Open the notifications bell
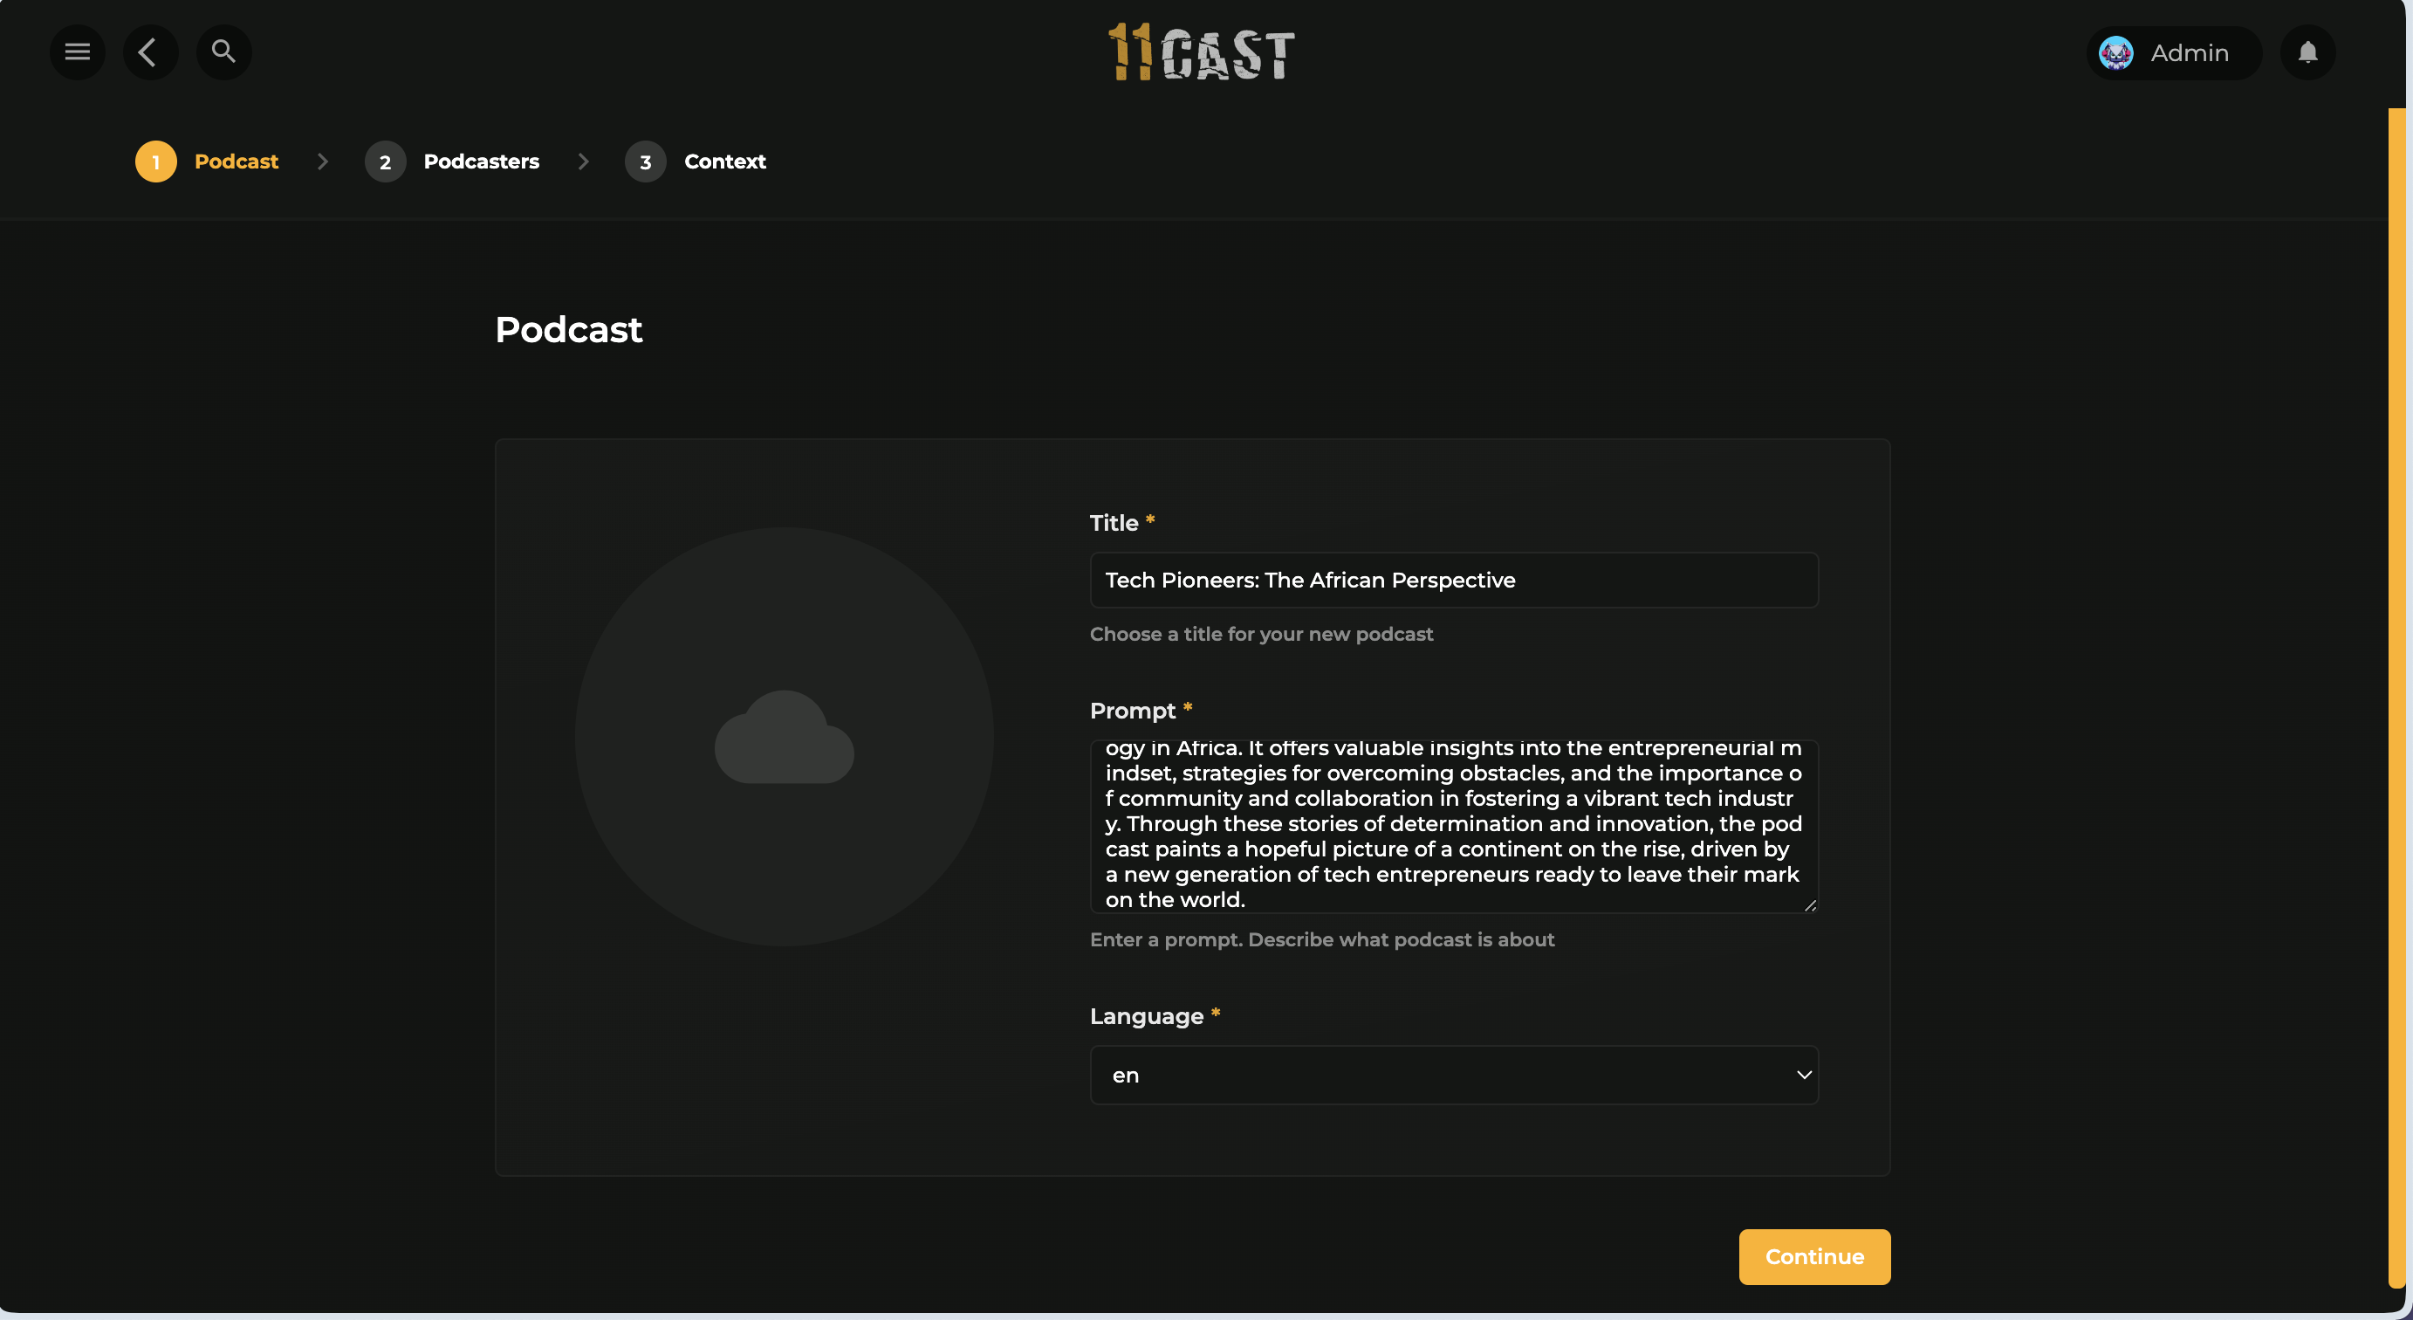 click(2307, 52)
